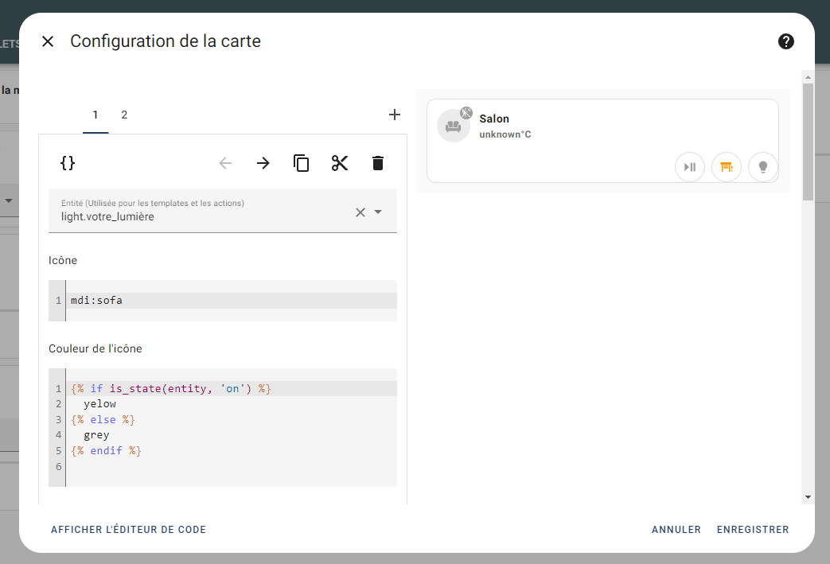Copy the chip with duplicate icon
This screenshot has height=564, width=830.
pyautogui.click(x=301, y=163)
